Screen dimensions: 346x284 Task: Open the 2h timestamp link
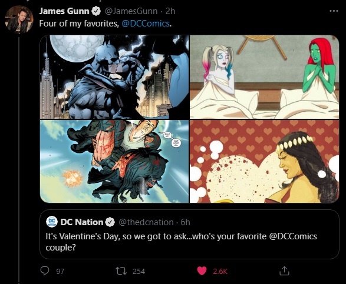(x=170, y=11)
